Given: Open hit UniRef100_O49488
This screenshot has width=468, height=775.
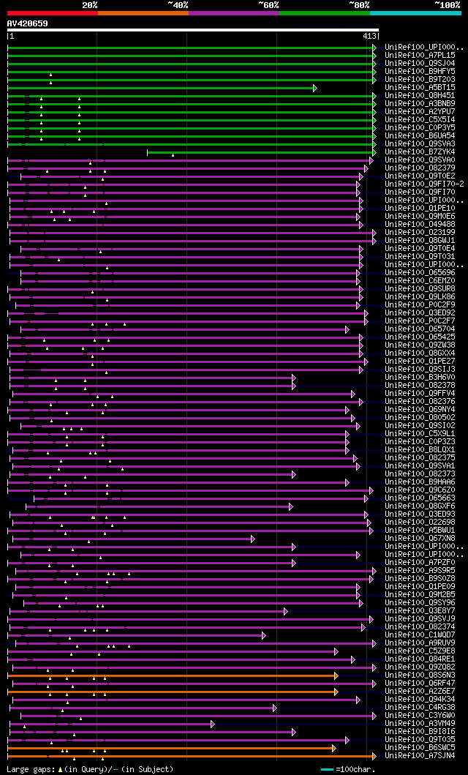Looking at the screenshot, I should [420, 225].
